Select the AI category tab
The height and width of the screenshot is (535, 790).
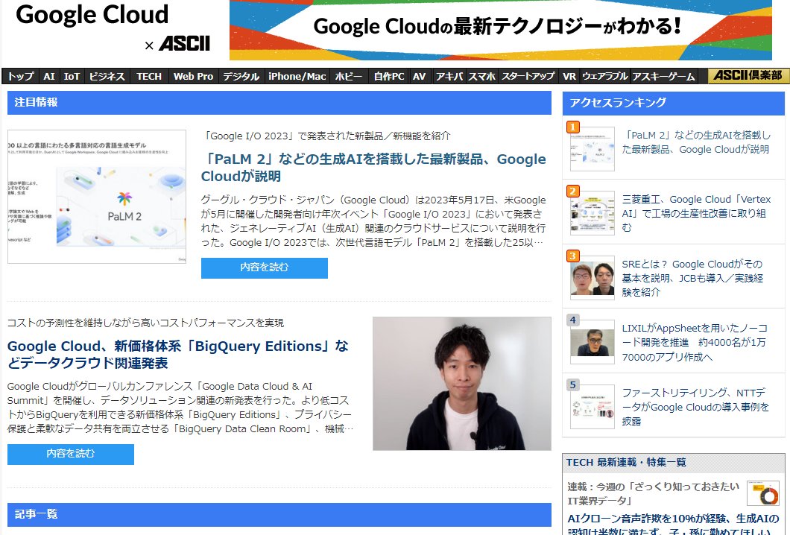point(48,76)
